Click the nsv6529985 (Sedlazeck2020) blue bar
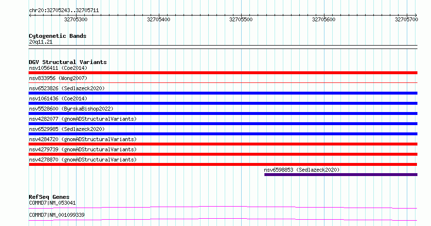The height and width of the screenshot is (226, 431). click(223, 134)
